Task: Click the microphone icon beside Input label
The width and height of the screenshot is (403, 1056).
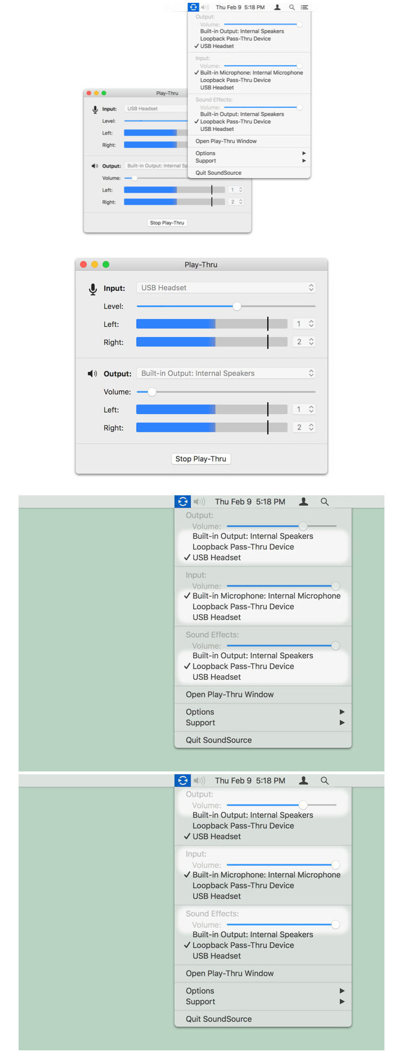Action: (x=93, y=289)
